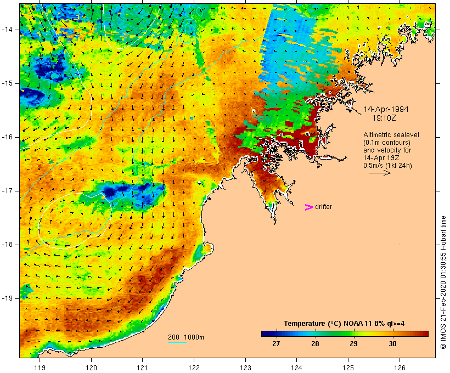The image size is (450, 373).
Task: Click longitude axis label 122
Action: [194, 368]
